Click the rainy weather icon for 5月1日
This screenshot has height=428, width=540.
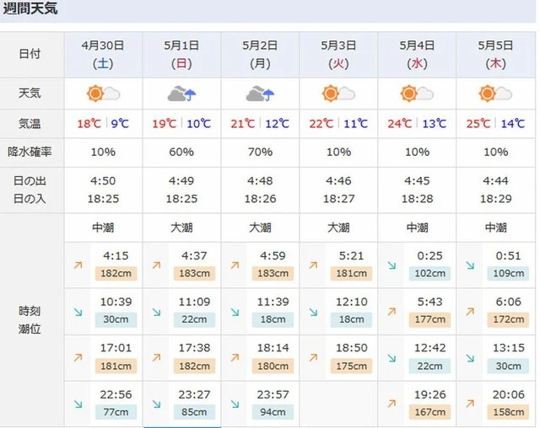181,94
